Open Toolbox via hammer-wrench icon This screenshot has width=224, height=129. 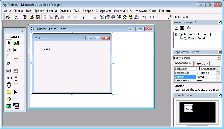(x=125, y=17)
